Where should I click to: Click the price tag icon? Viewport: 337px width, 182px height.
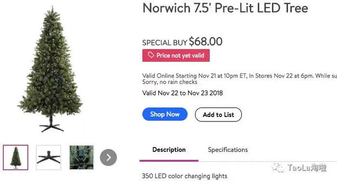click(x=151, y=55)
